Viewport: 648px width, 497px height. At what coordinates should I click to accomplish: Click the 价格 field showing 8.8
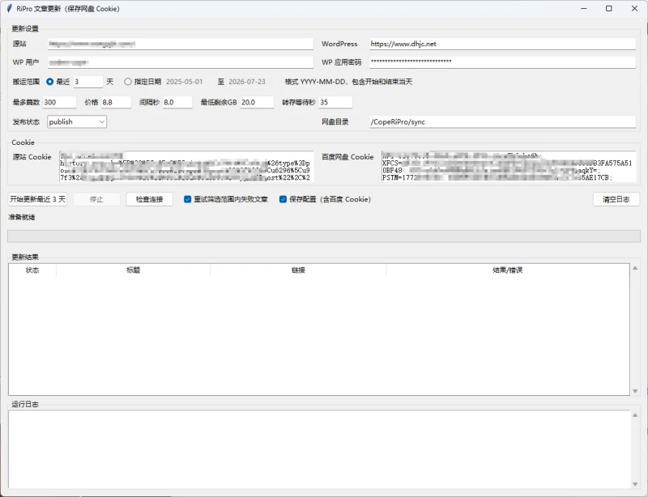pyautogui.click(x=116, y=102)
